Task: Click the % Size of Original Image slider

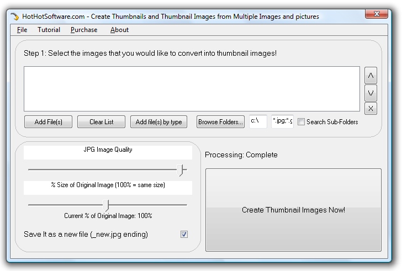Action: click(x=108, y=205)
